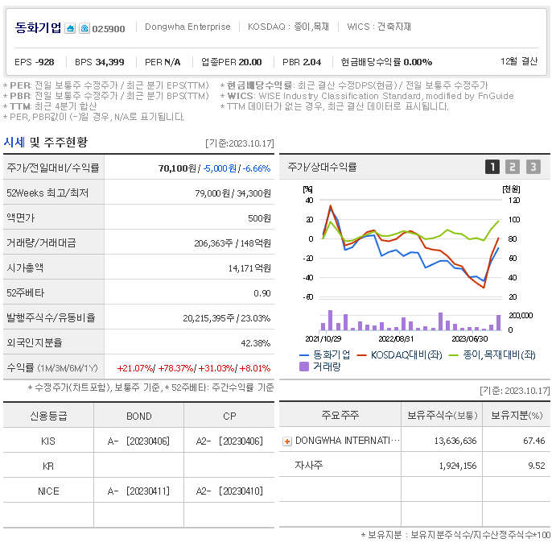
Task: Click the 업종PER 20.00 value
Action: click(231, 62)
